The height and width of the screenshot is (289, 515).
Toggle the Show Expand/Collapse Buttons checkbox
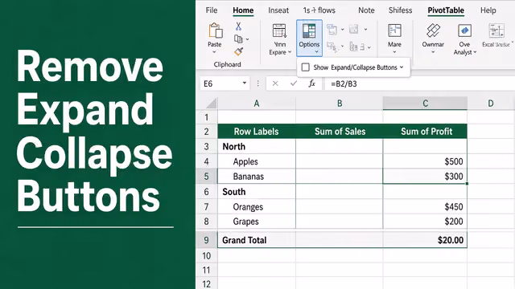coord(306,67)
